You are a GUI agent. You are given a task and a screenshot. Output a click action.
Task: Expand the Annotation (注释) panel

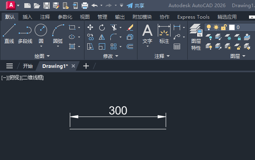(162, 56)
